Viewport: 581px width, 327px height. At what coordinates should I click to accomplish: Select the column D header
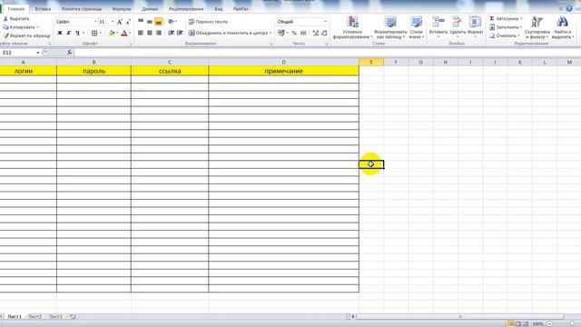283,63
